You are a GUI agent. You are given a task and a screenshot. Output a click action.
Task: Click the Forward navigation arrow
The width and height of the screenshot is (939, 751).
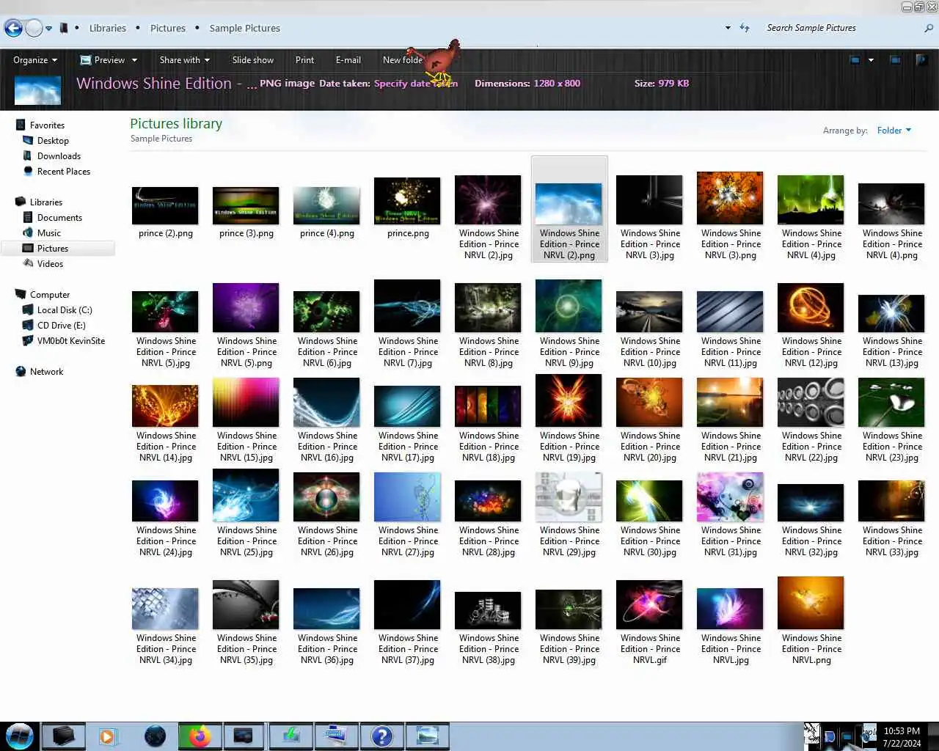click(34, 28)
